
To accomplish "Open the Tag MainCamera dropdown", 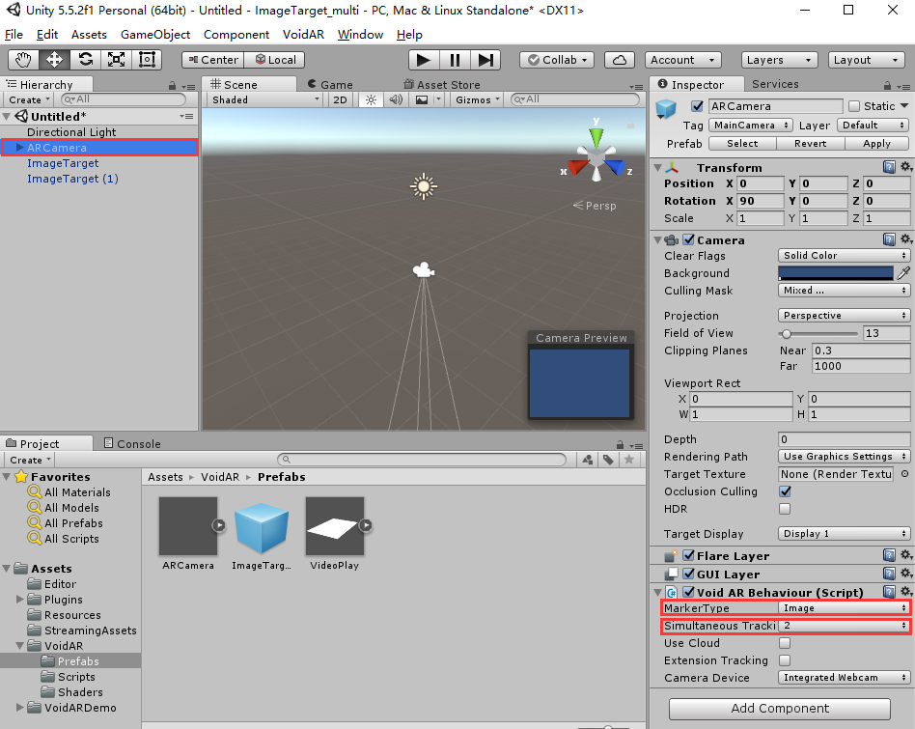I will [x=751, y=126].
